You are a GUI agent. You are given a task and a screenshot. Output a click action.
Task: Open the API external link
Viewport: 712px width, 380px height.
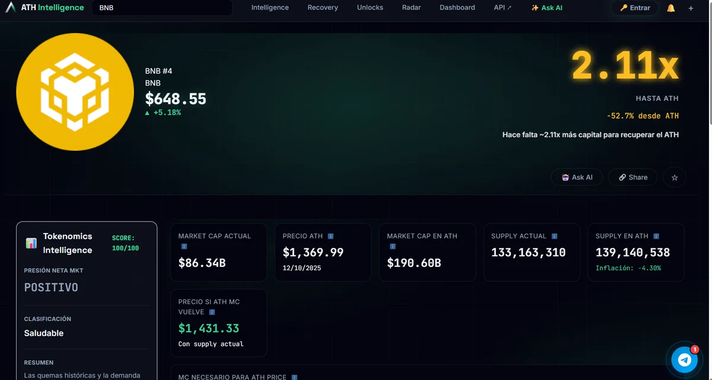point(503,8)
